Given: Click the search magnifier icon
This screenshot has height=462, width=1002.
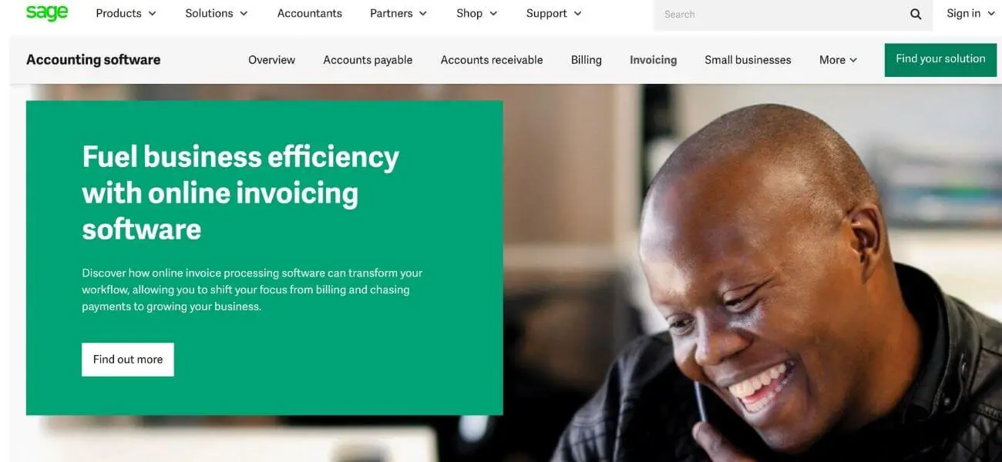Looking at the screenshot, I should [916, 14].
